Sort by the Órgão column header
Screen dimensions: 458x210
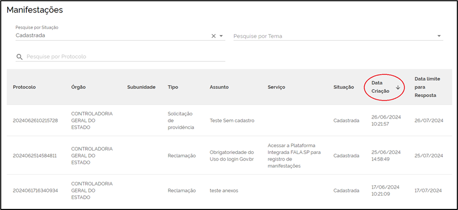pyautogui.click(x=78, y=87)
